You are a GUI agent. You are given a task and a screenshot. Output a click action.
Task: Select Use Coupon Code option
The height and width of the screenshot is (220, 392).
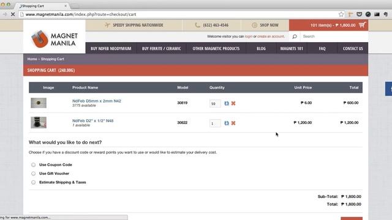[34, 164]
